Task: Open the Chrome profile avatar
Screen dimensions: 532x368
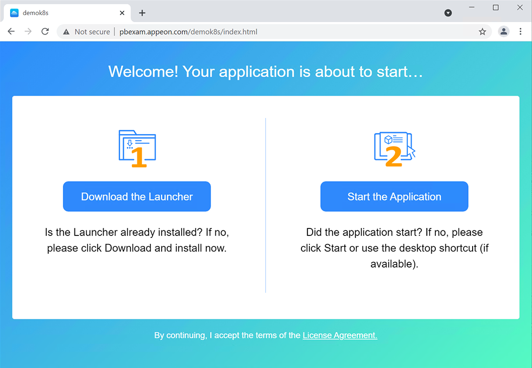Action: click(x=503, y=32)
